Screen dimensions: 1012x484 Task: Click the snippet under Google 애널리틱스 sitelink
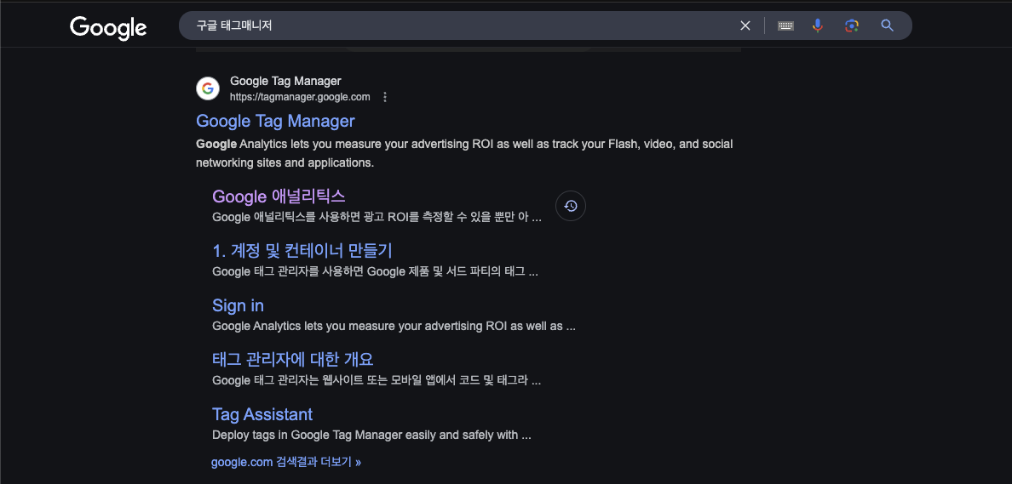point(377,217)
